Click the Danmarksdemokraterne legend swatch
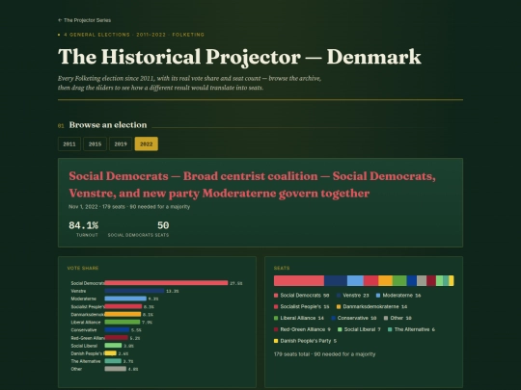Viewport: 521px width, 390px height. (339, 307)
